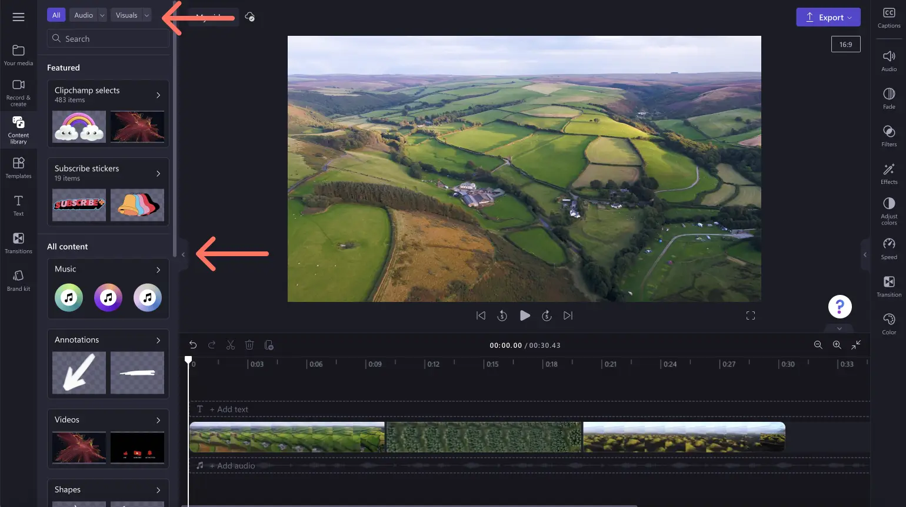Open the help question mark button
Image resolution: width=906 pixels, height=507 pixels.
coord(840,307)
